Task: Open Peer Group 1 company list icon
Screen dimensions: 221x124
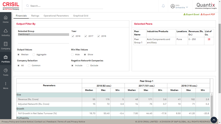Action: 209,39
